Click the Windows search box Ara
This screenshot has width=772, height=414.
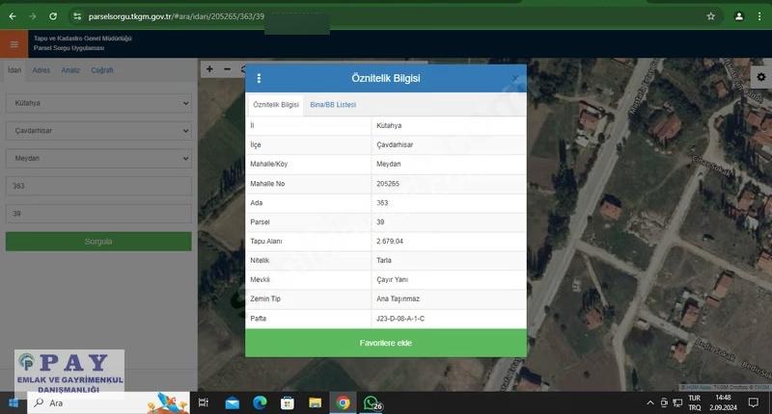tap(108, 402)
